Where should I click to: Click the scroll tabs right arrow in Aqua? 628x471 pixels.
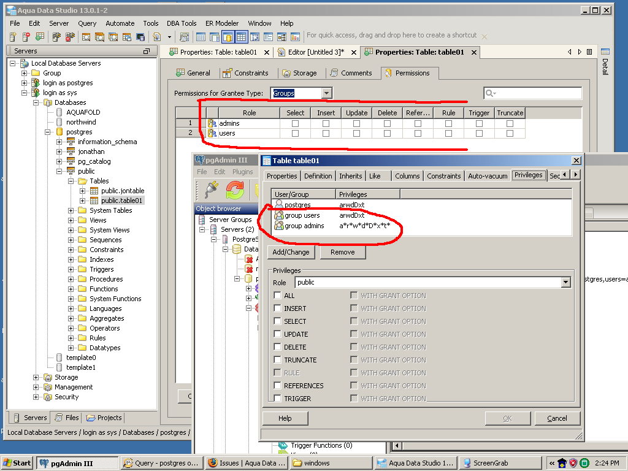point(580,52)
